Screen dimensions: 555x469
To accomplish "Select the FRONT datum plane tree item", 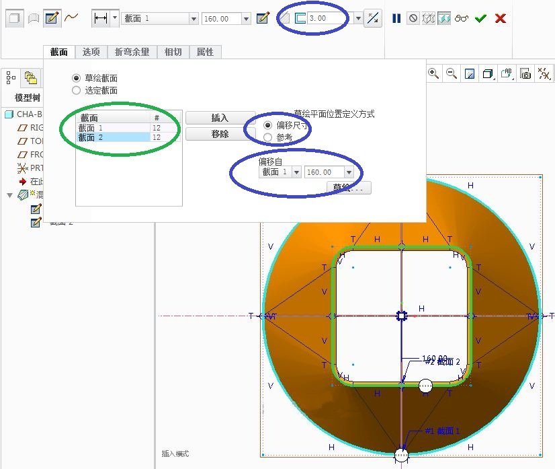I will click(30, 155).
